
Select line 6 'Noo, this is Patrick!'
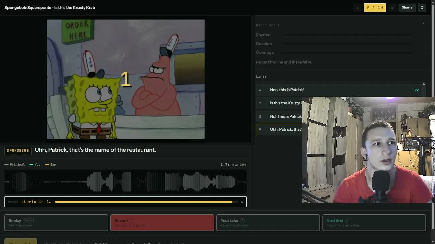pos(339,90)
